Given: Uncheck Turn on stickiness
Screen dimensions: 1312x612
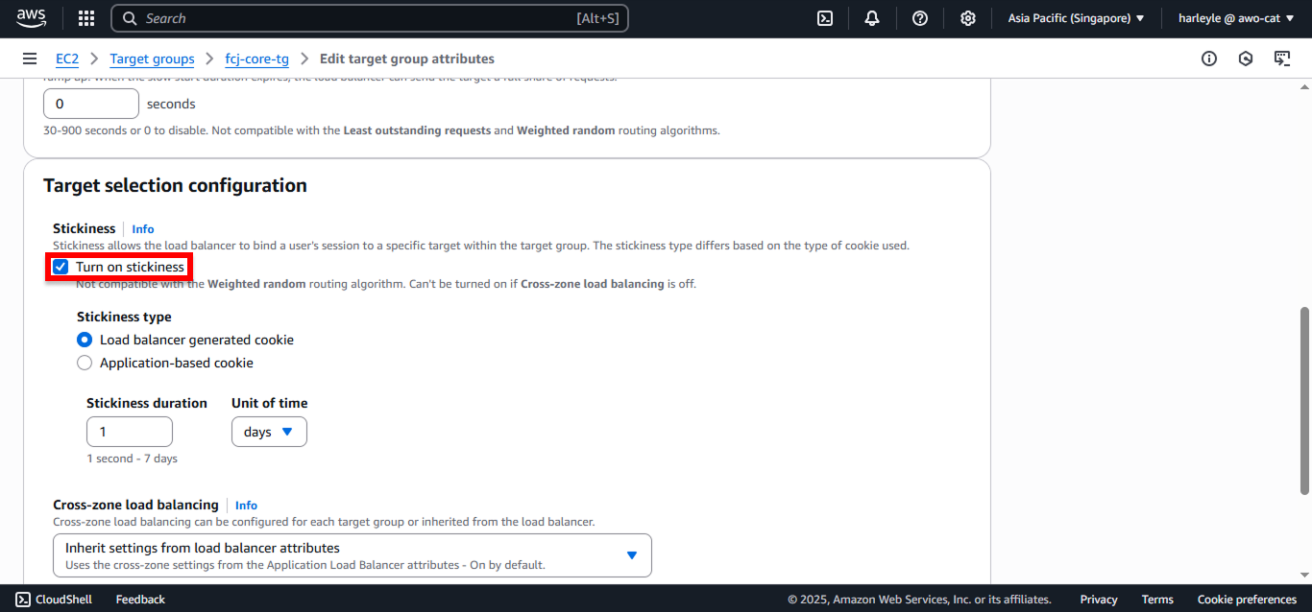Looking at the screenshot, I should [61, 267].
